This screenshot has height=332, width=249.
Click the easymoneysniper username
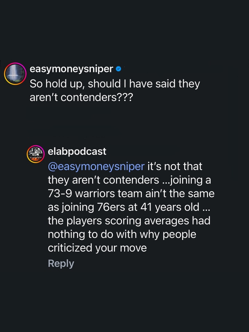(x=71, y=69)
